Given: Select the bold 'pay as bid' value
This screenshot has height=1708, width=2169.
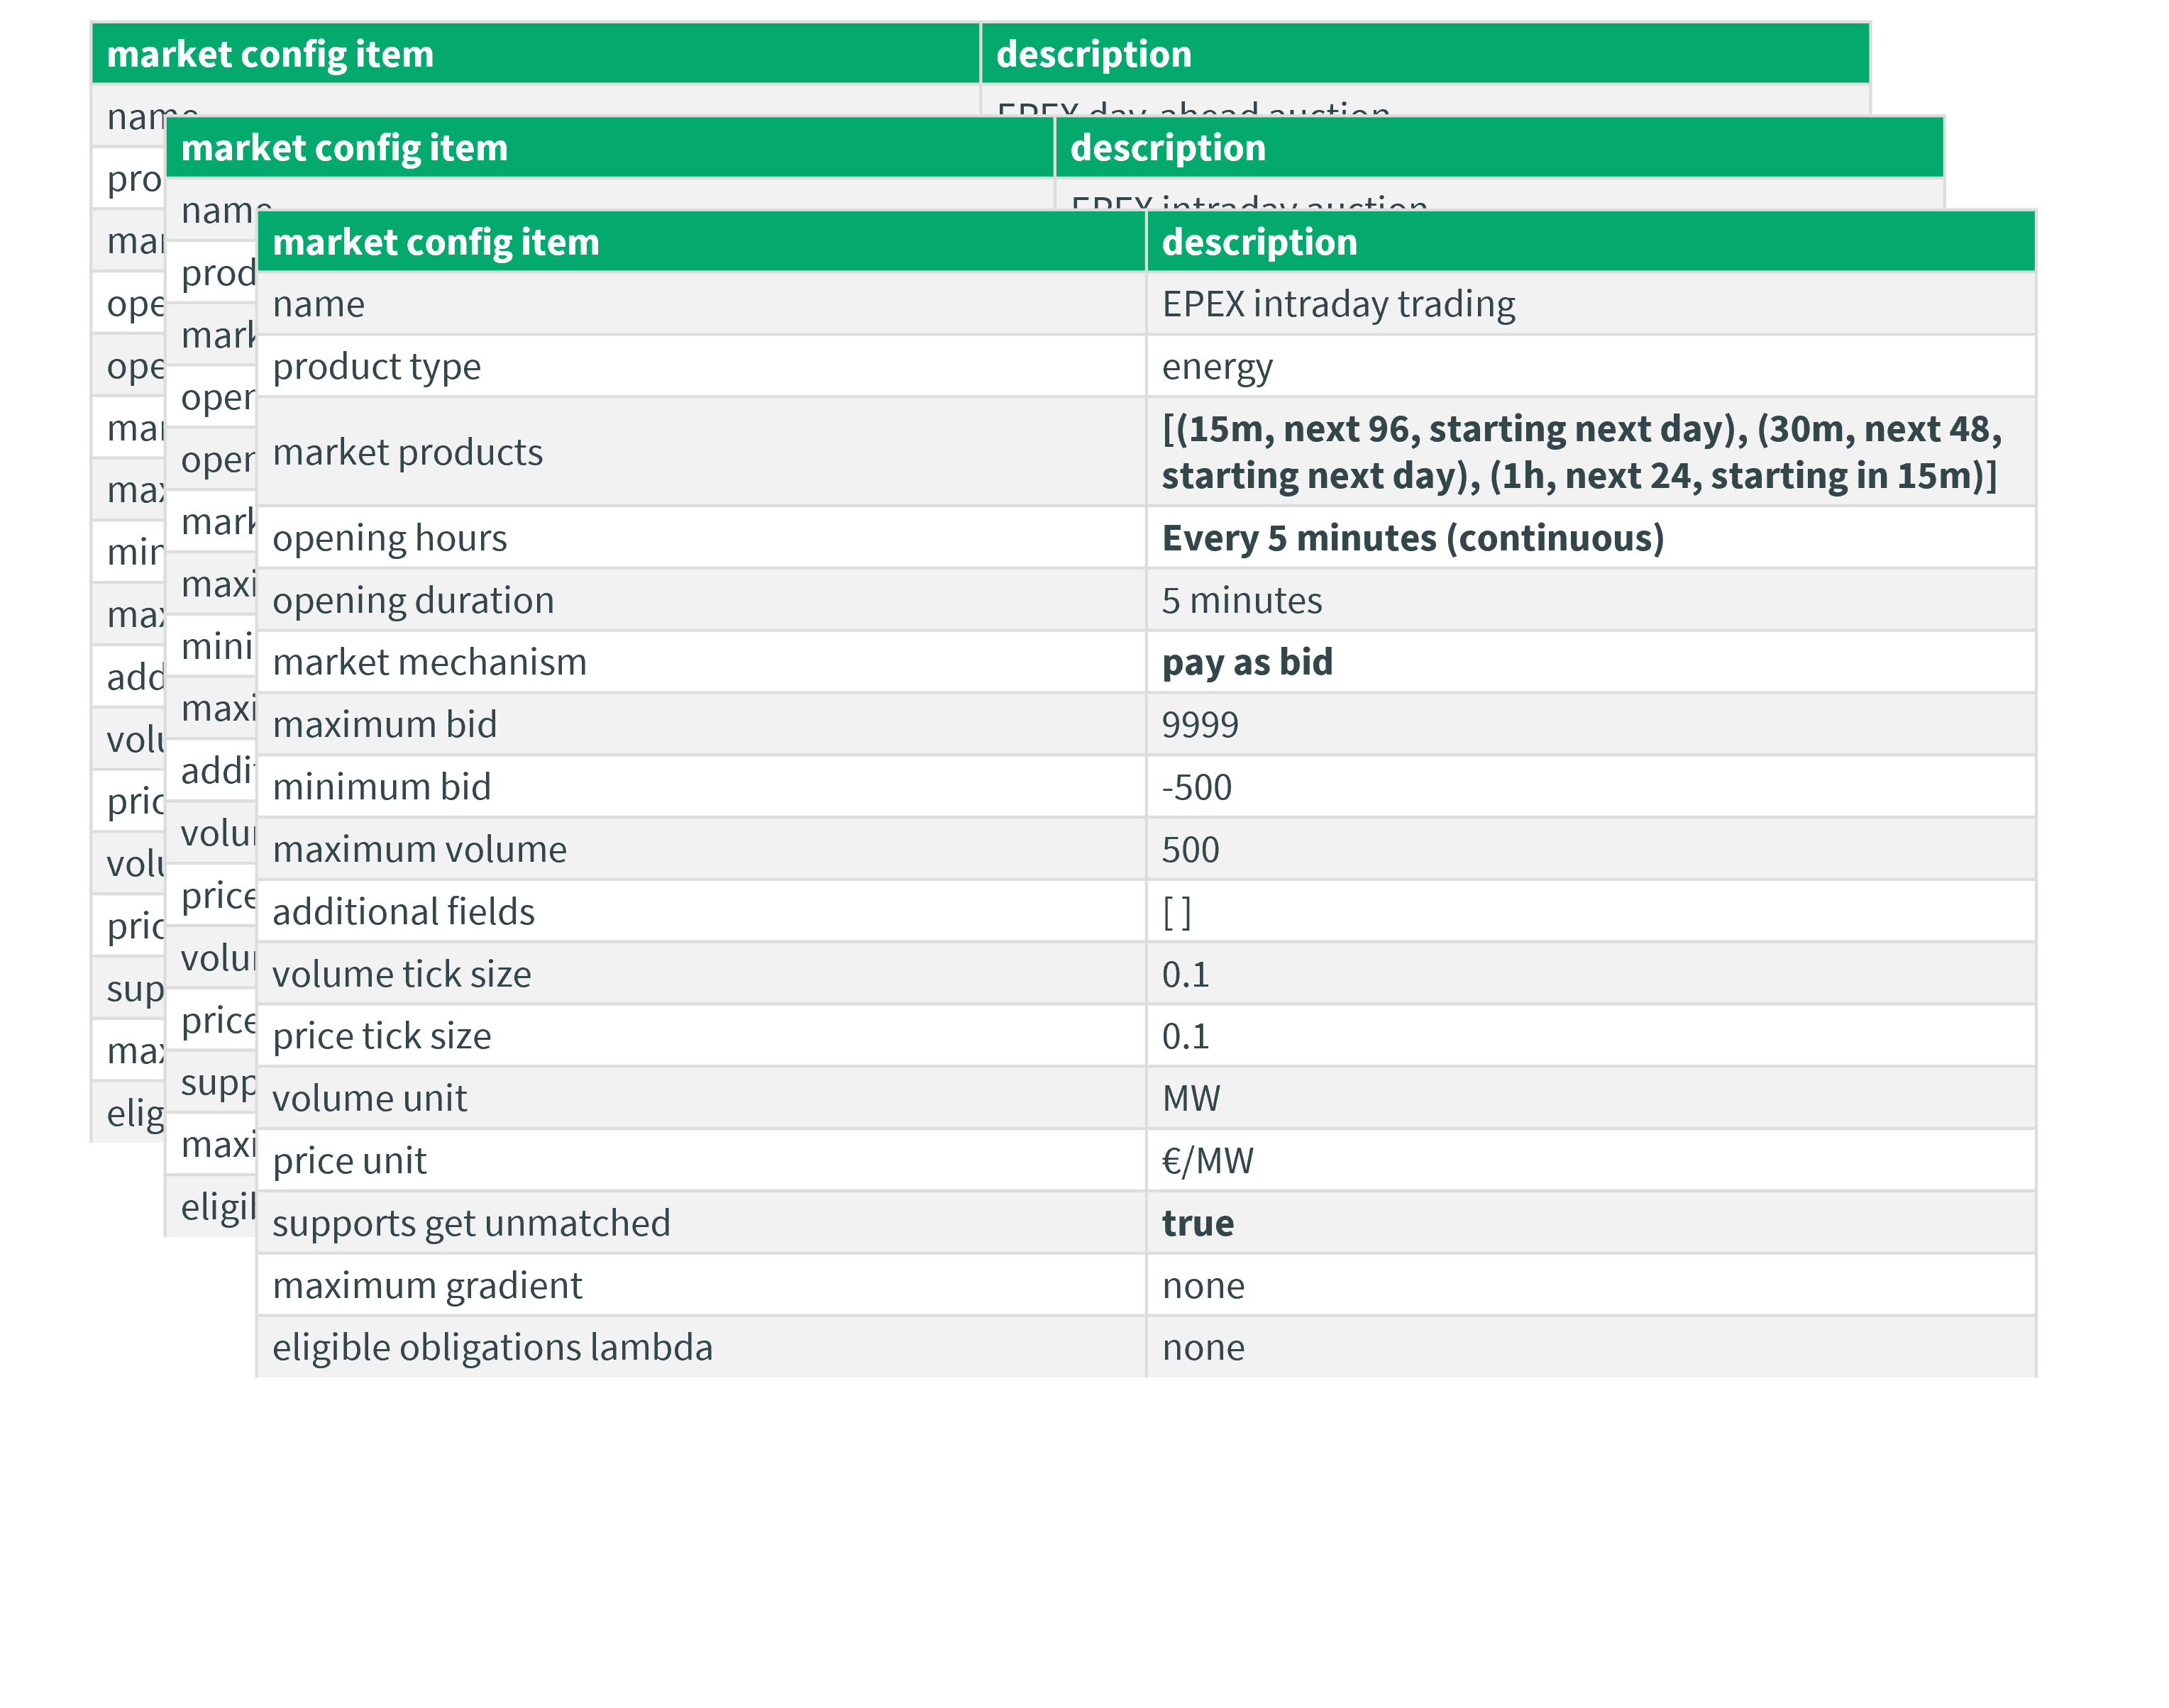Looking at the screenshot, I should [x=1247, y=662].
